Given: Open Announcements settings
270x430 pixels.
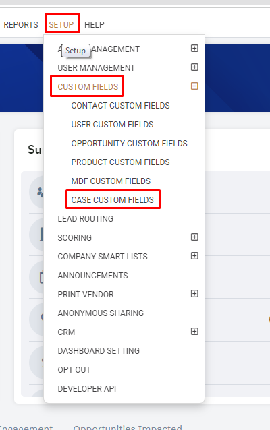Looking at the screenshot, I should (93, 276).
